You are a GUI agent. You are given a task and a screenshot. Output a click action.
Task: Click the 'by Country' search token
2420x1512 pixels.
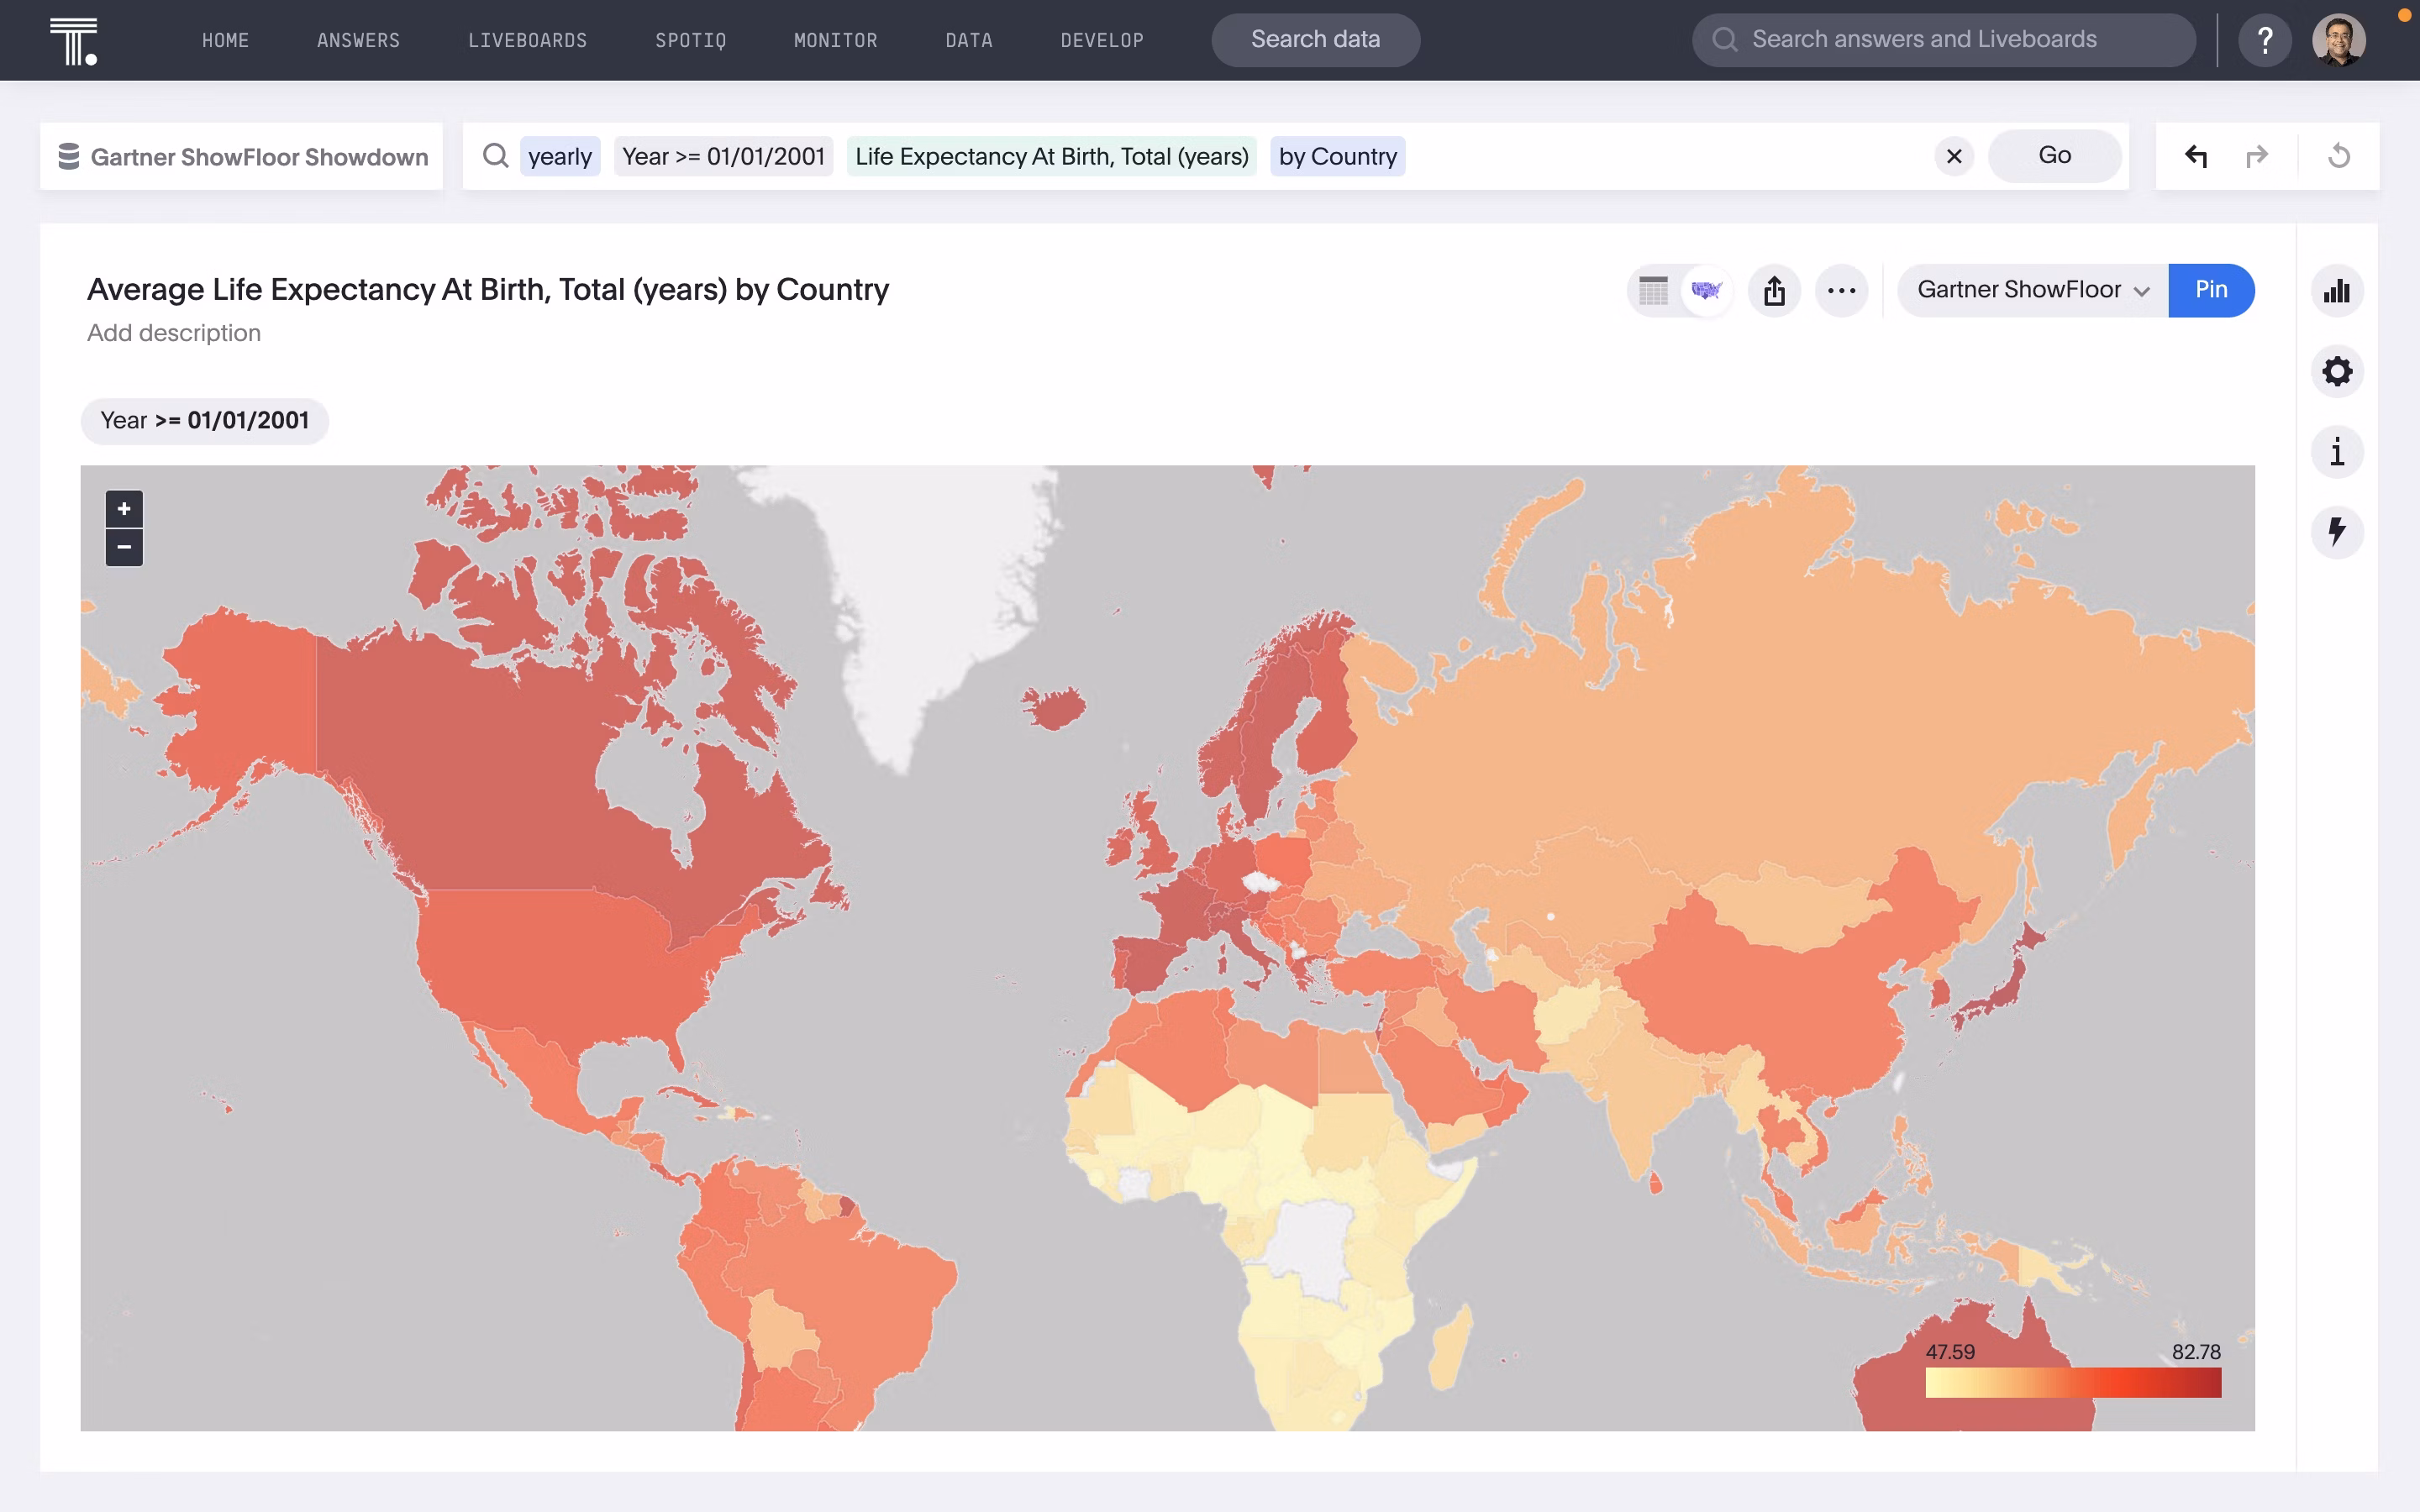tap(1337, 156)
